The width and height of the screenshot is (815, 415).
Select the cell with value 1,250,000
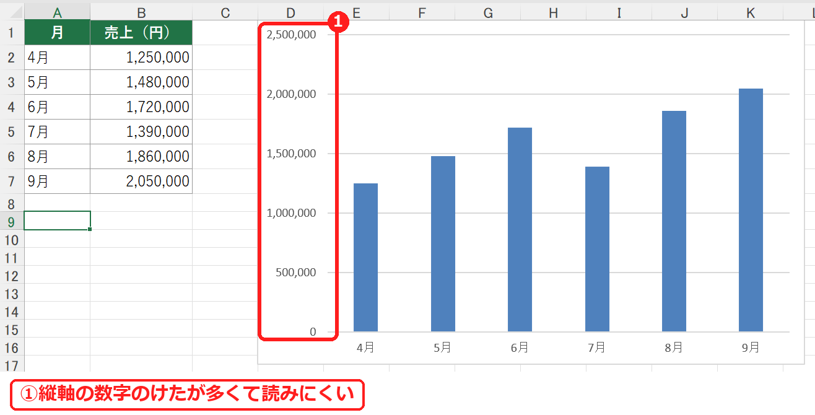point(141,58)
